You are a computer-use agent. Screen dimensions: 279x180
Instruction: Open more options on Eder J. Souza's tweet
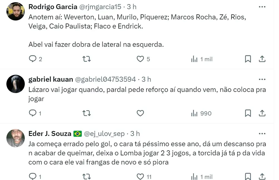(x=262, y=133)
